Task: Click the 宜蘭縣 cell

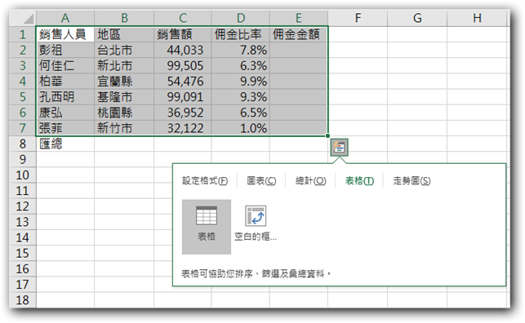Action: click(124, 82)
